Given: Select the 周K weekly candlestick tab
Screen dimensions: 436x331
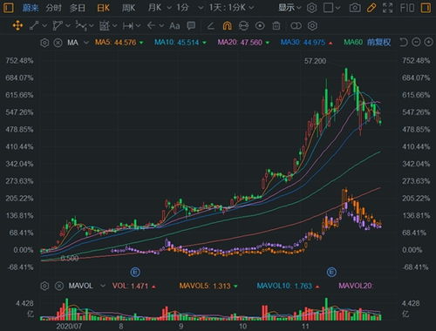Looking at the screenshot, I should click(x=128, y=8).
